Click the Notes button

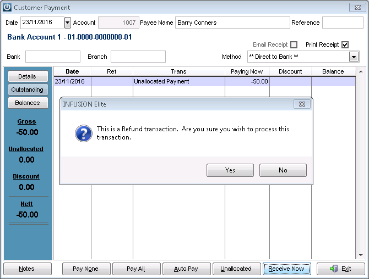point(28,269)
